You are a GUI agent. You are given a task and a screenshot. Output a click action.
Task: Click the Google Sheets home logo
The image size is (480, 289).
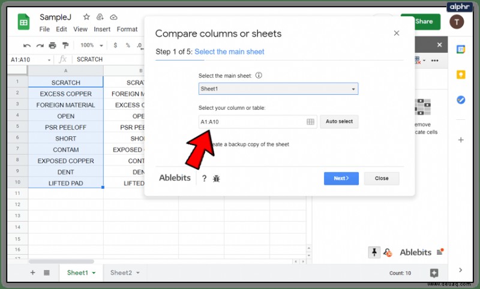click(x=23, y=22)
